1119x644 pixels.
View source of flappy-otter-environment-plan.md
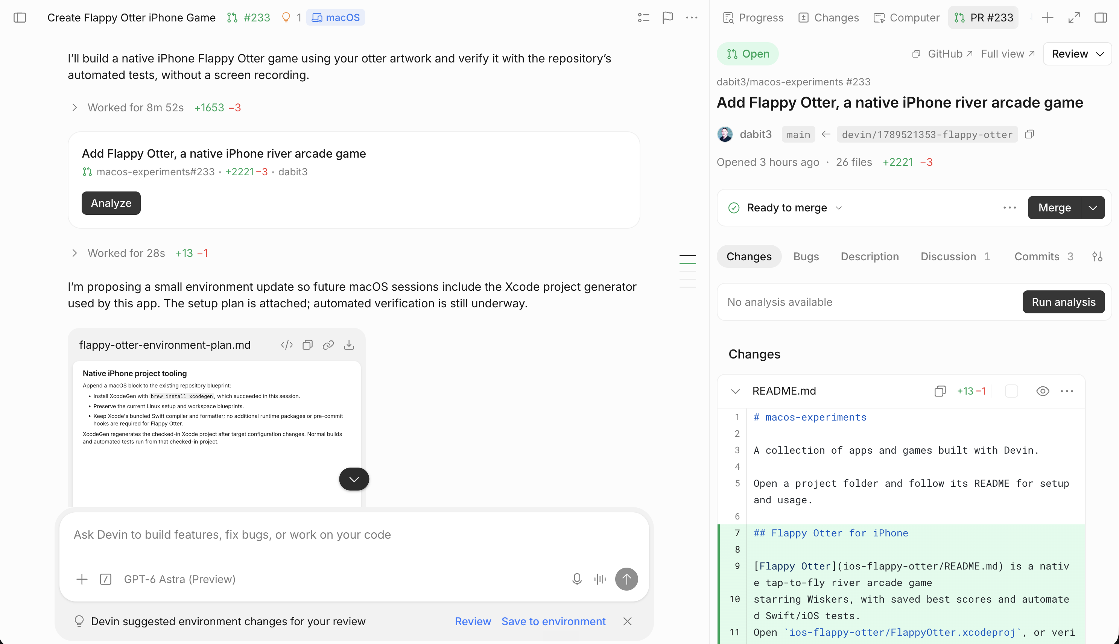click(287, 345)
